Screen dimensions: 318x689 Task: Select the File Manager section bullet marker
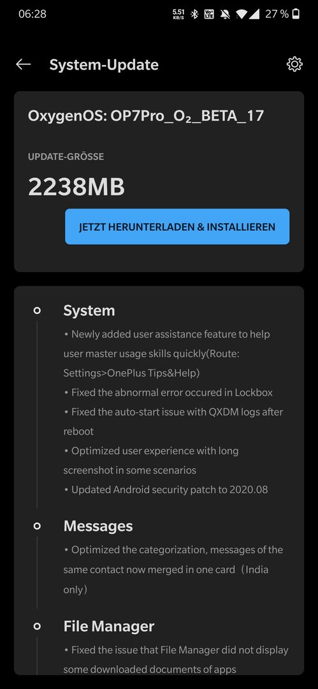[38, 626]
